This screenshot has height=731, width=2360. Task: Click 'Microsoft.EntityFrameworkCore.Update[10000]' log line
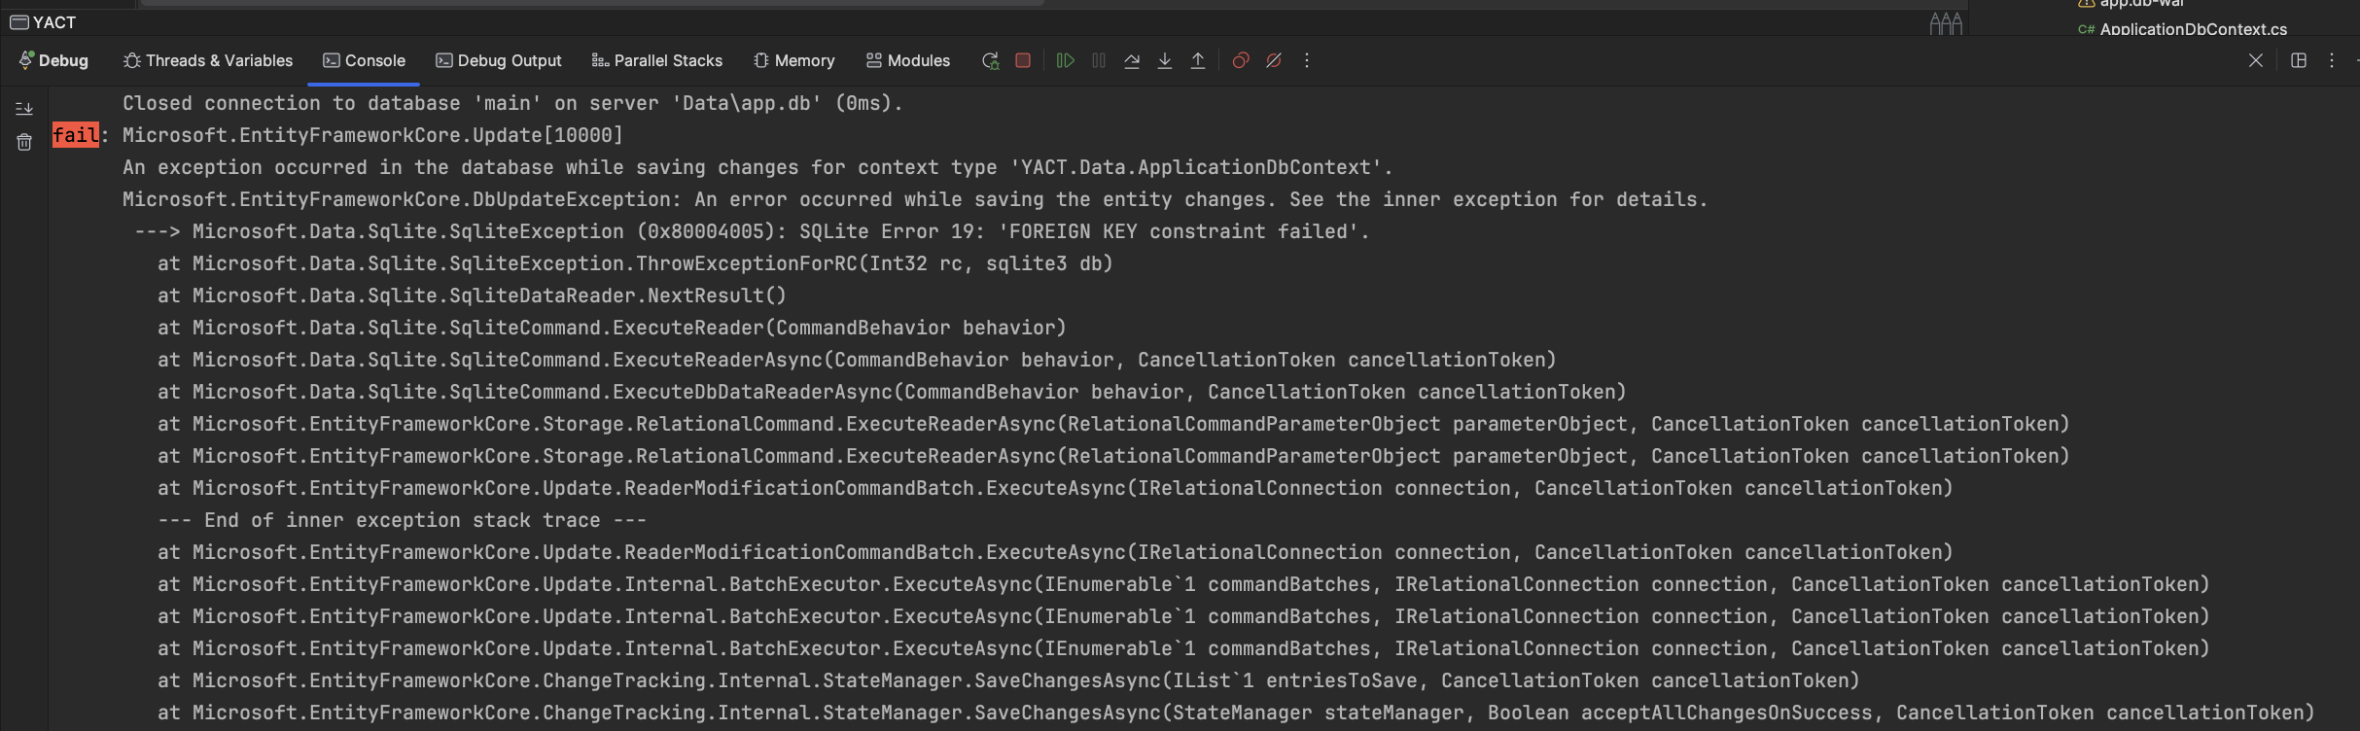click(372, 135)
